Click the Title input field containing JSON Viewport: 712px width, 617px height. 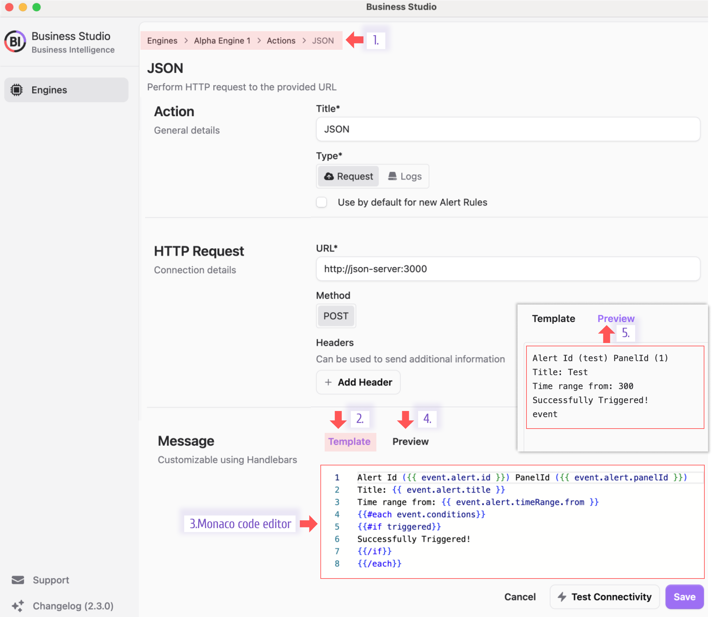[x=508, y=129]
